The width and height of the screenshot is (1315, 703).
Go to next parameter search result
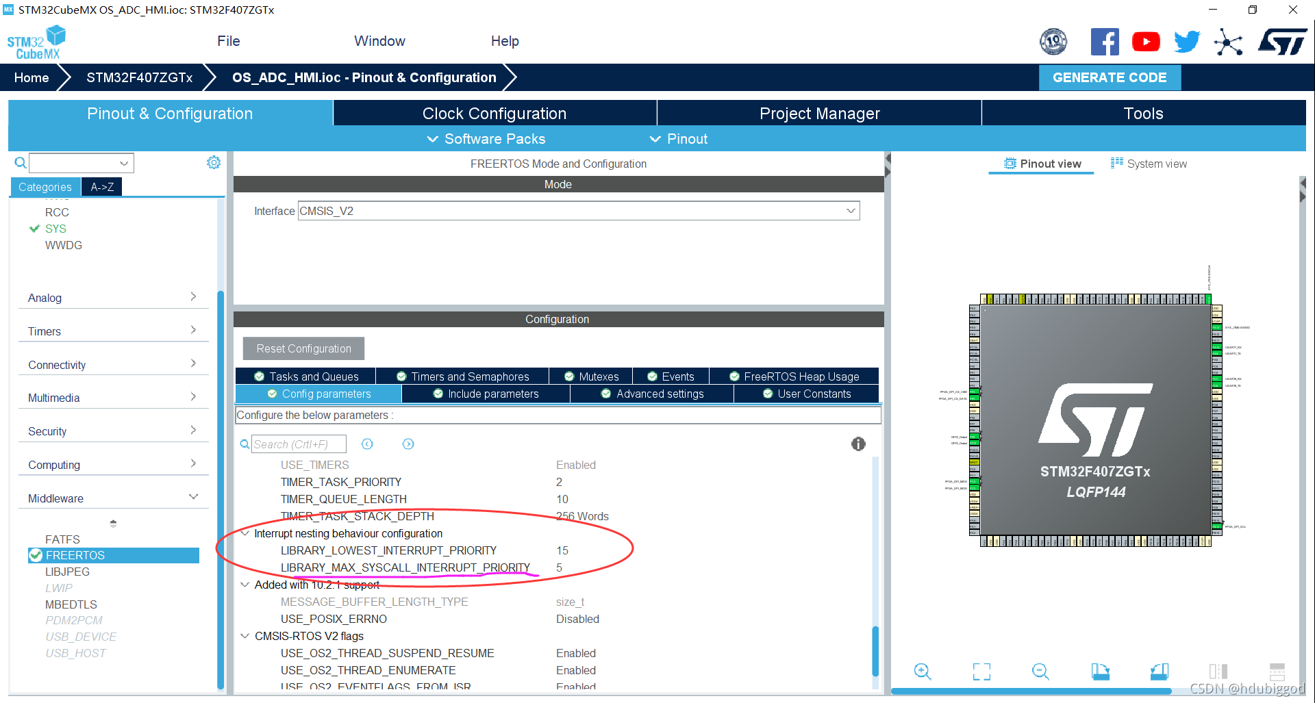(x=408, y=444)
